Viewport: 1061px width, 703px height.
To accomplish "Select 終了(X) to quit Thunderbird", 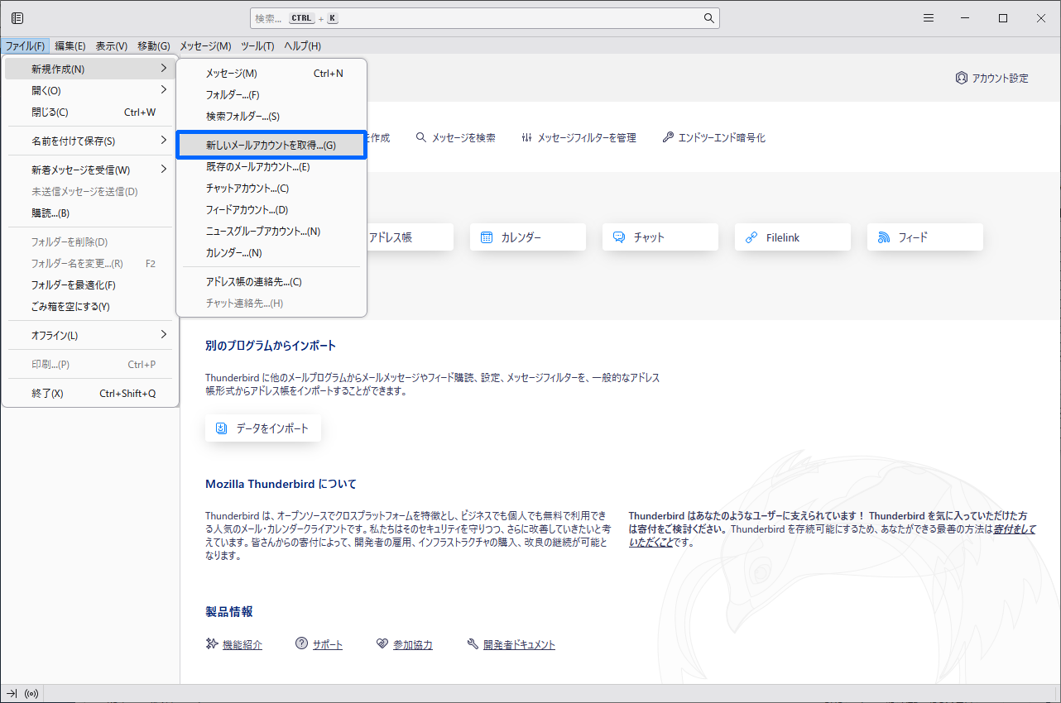I will 92,394.
